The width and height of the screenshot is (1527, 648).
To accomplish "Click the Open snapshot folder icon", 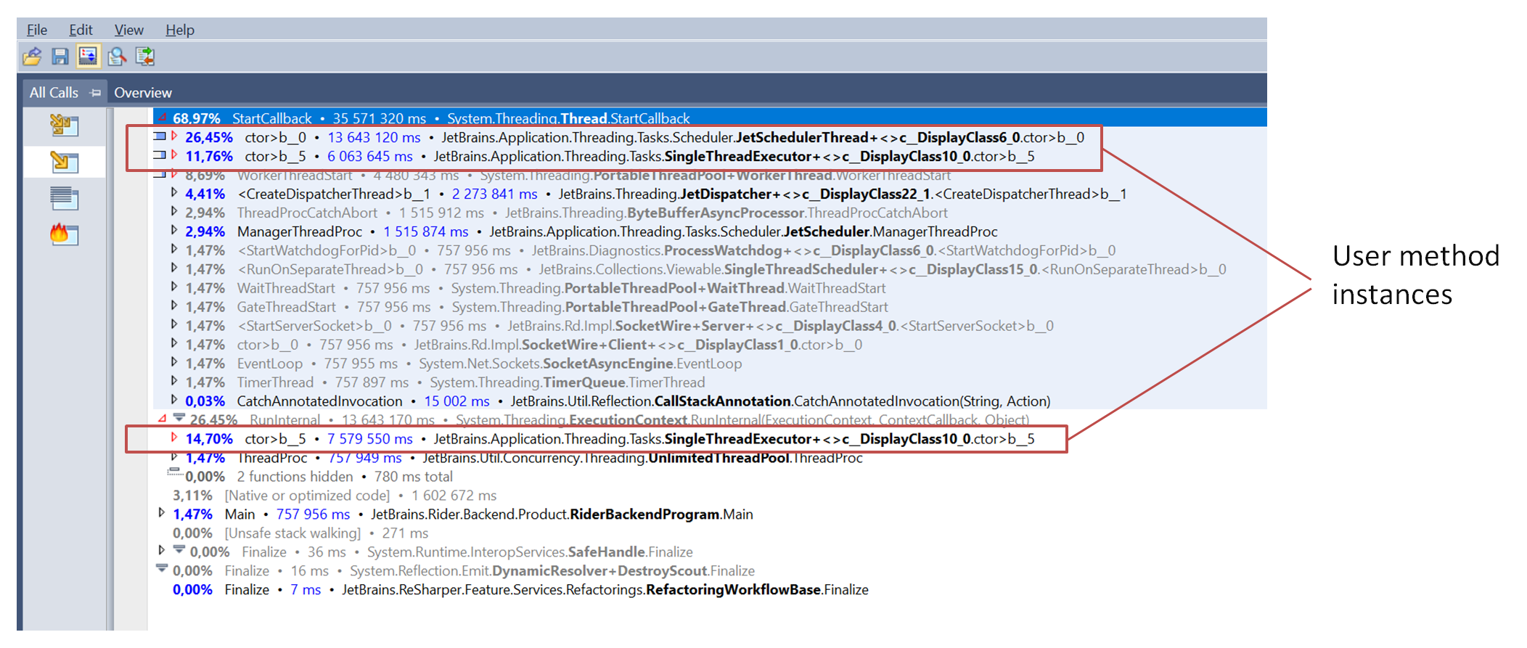I will [32, 57].
